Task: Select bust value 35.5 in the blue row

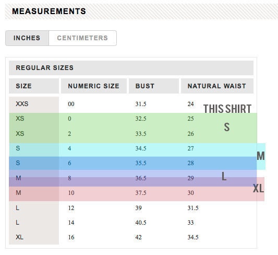Action: click(x=141, y=163)
